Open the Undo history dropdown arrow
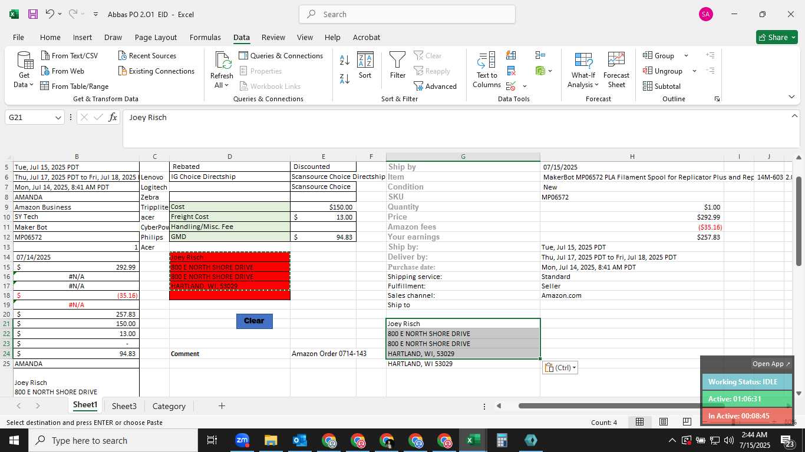 tap(60, 14)
